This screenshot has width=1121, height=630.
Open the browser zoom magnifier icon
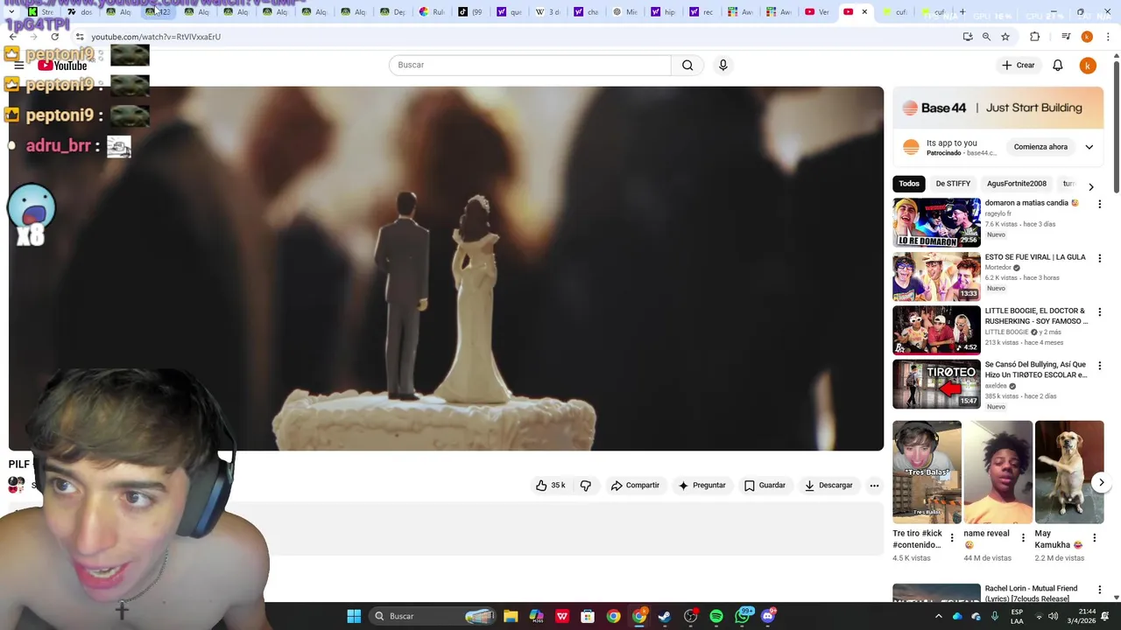coord(986,37)
